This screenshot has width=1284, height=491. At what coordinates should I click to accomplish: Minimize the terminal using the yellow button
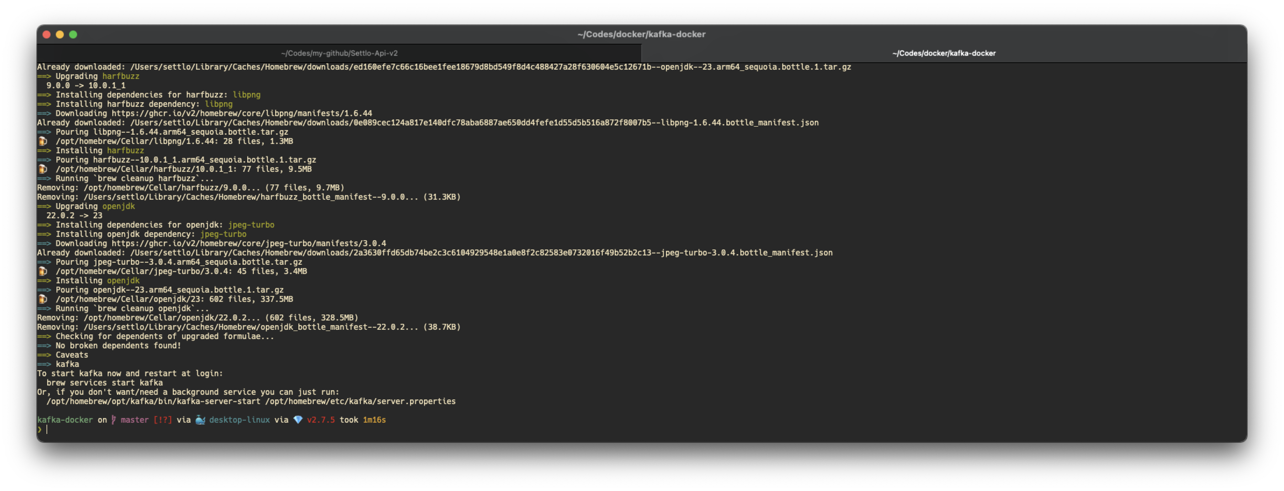[60, 34]
